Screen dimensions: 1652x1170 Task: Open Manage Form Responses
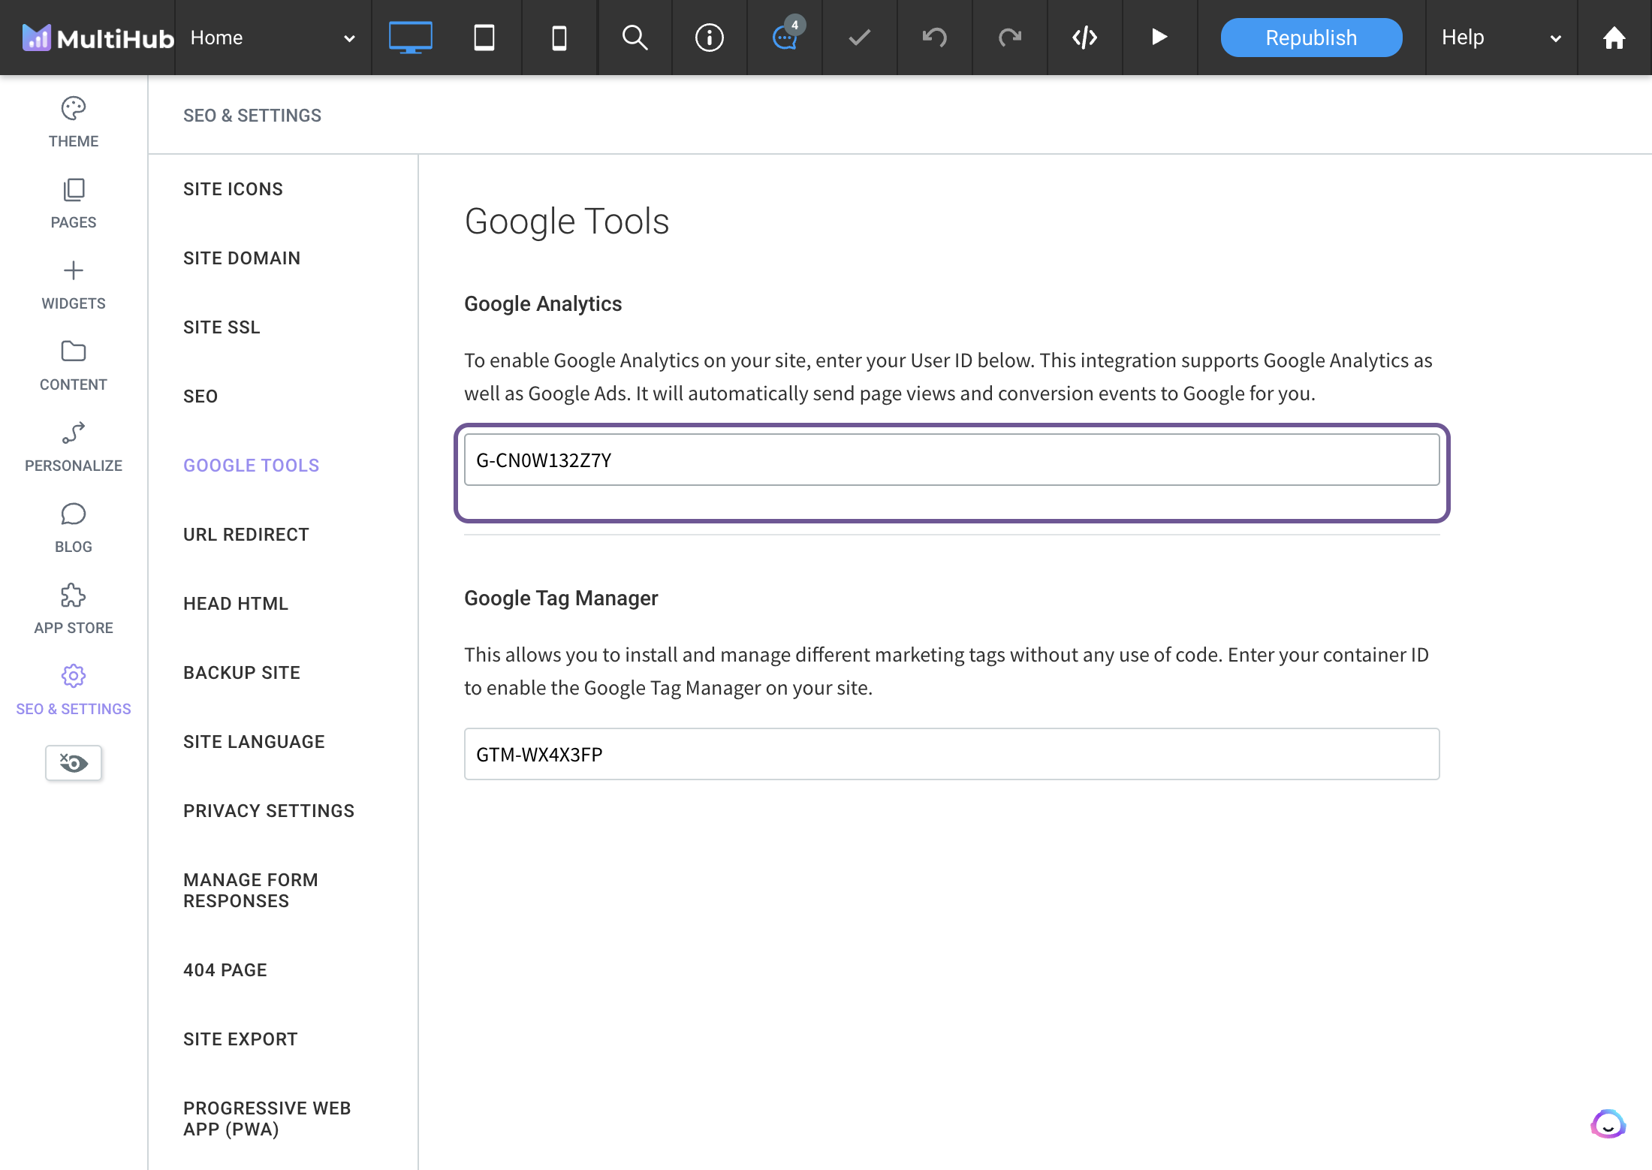coord(251,891)
